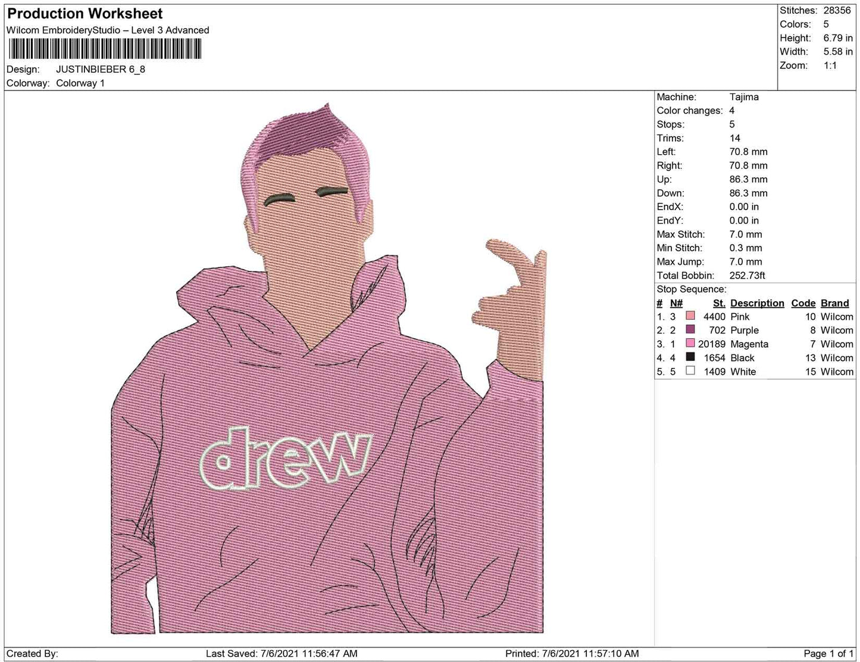This screenshot has width=860, height=662.
Task: Click the 'Printed' timestamp in footer
Action: (x=572, y=654)
